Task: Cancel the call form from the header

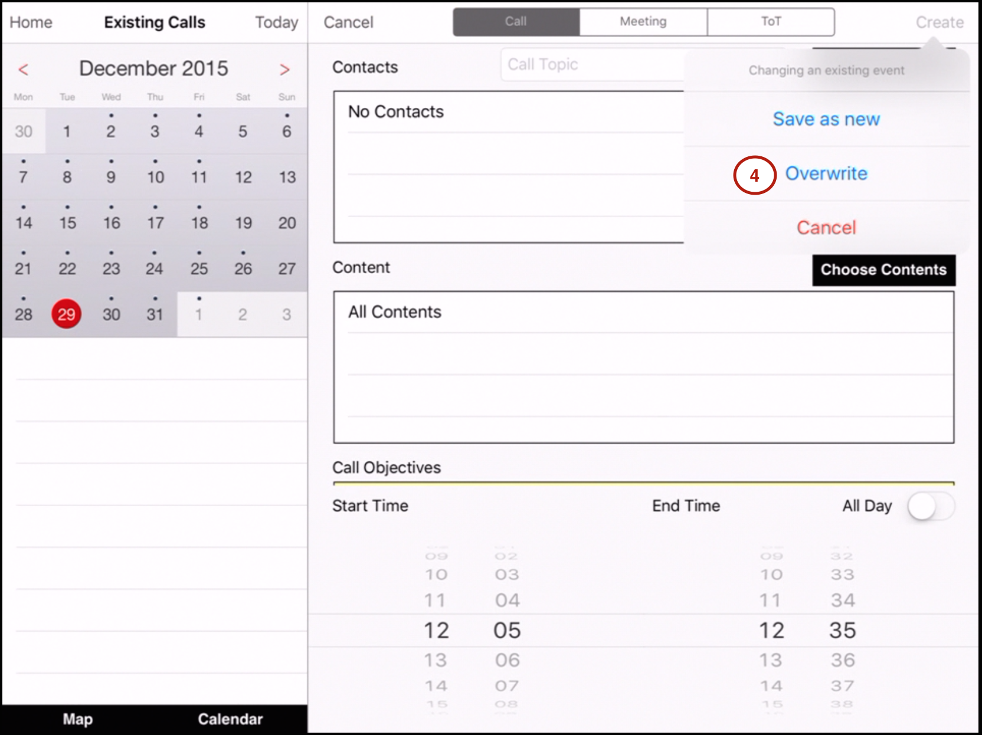Action: point(348,22)
